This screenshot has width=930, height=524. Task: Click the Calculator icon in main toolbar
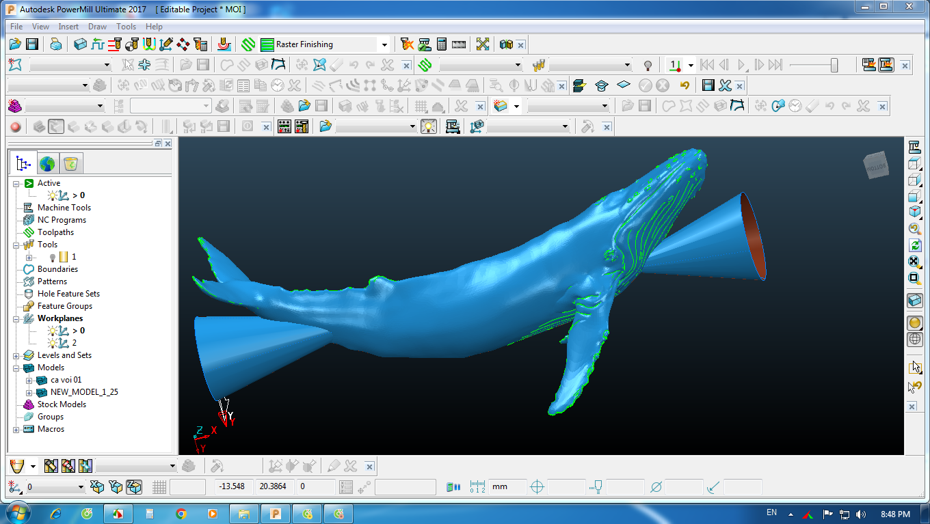[442, 44]
